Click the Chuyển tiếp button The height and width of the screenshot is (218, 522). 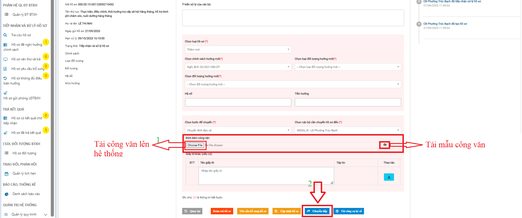click(317, 211)
